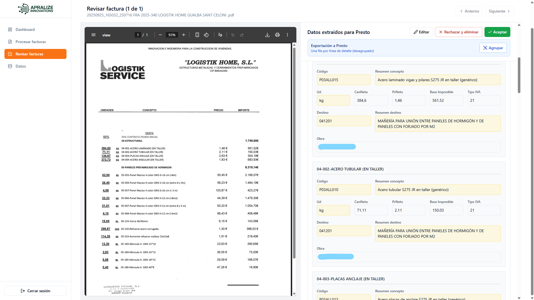This screenshot has height=300, width=534.
Task: Open the PDF viewer sidebar menu icon
Action: coord(93,35)
